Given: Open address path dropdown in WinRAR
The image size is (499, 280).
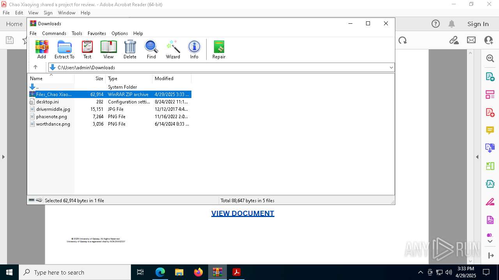Looking at the screenshot, I should [391, 68].
